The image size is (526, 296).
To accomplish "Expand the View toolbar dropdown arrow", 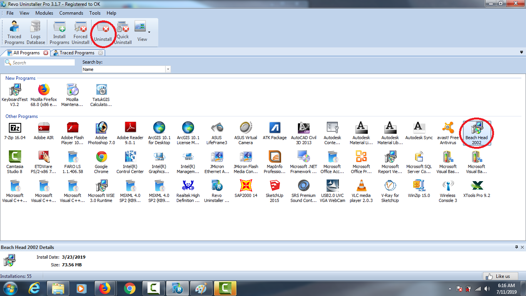I will tap(149, 32).
